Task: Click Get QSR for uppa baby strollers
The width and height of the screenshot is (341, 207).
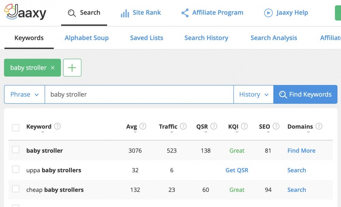Action: (x=237, y=170)
